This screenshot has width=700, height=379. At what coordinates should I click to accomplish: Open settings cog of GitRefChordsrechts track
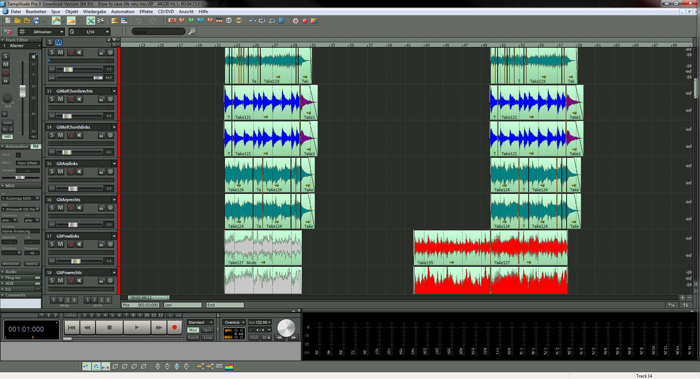[110, 99]
